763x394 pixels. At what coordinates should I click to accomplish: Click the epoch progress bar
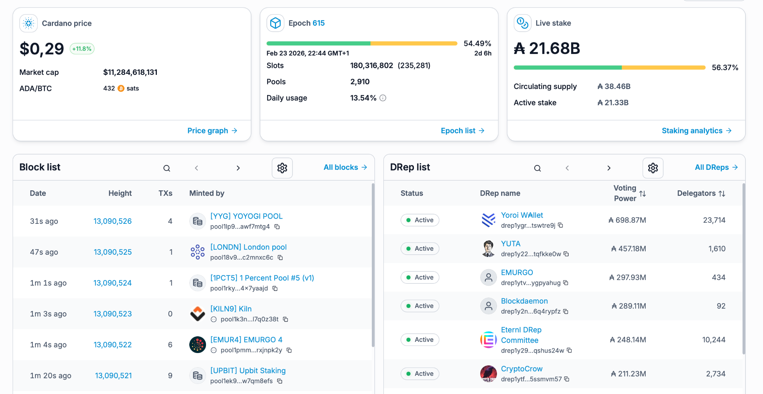coord(362,44)
